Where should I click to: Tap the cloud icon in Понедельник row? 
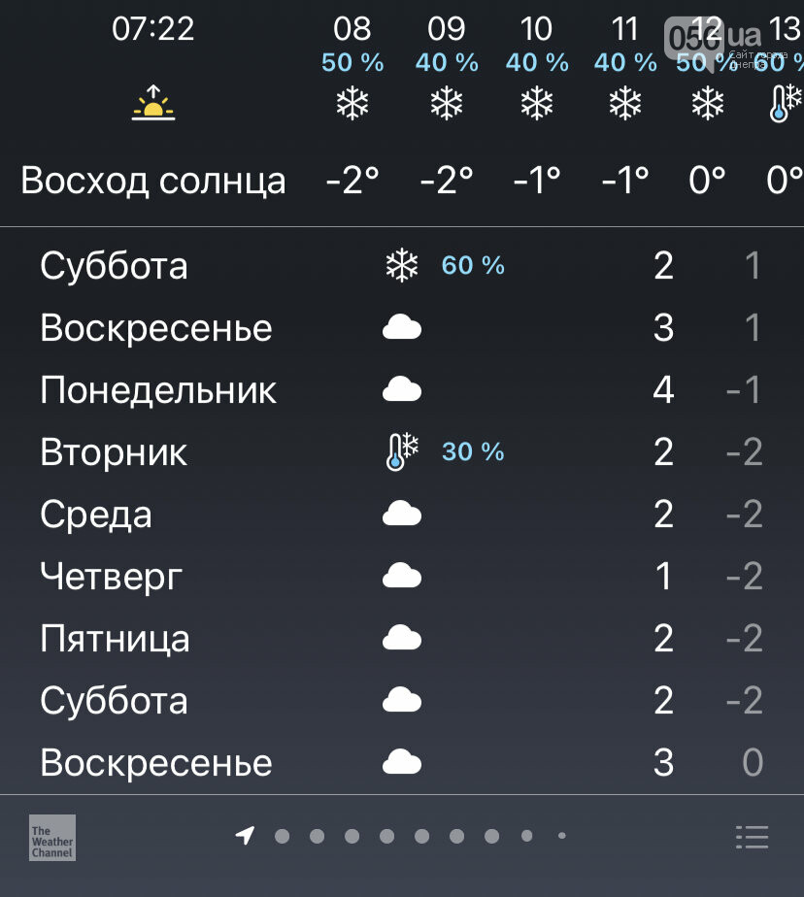[402, 389]
